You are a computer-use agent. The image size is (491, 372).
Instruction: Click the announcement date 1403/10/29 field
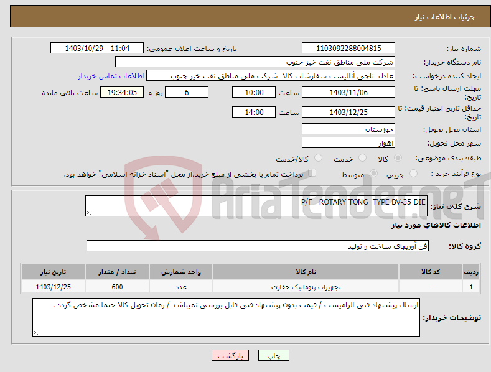pos(97,49)
